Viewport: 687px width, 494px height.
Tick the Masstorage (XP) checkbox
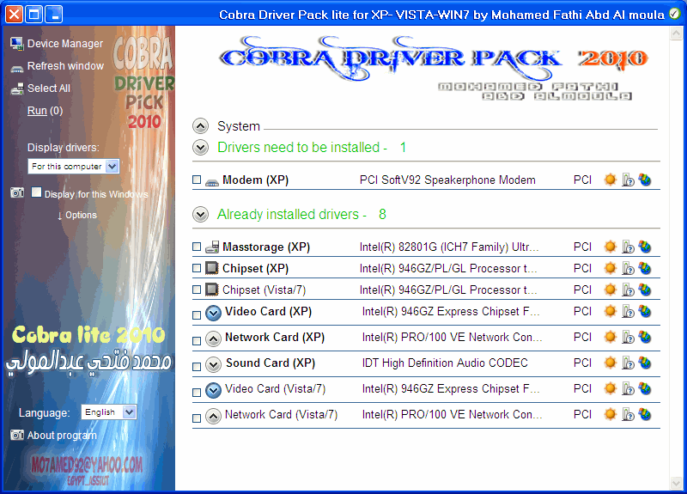[x=197, y=247]
